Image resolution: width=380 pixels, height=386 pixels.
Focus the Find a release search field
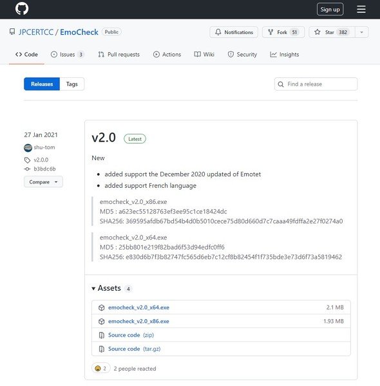point(316,84)
